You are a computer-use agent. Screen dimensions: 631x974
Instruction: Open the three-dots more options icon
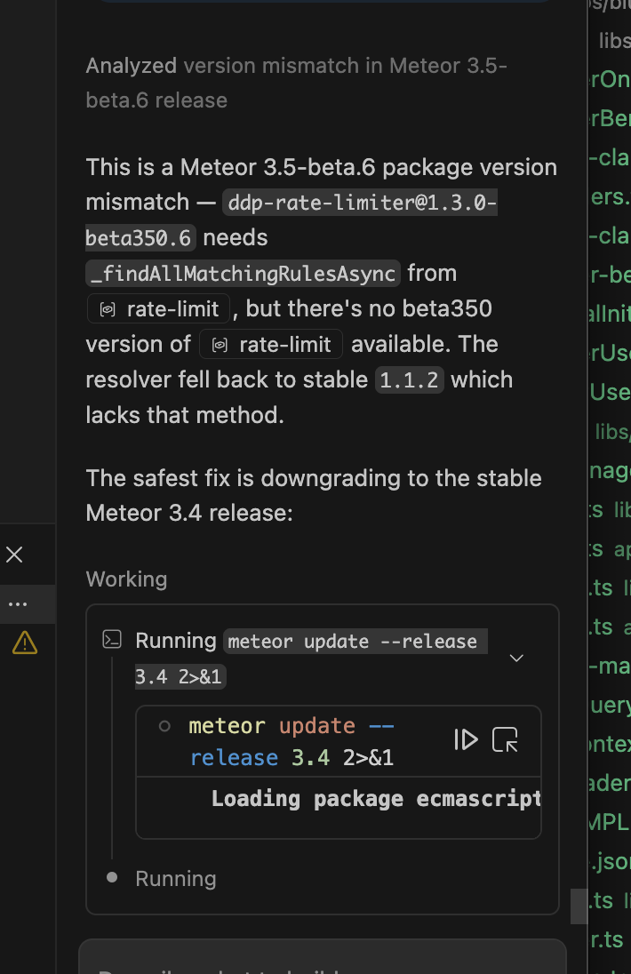click(17, 604)
